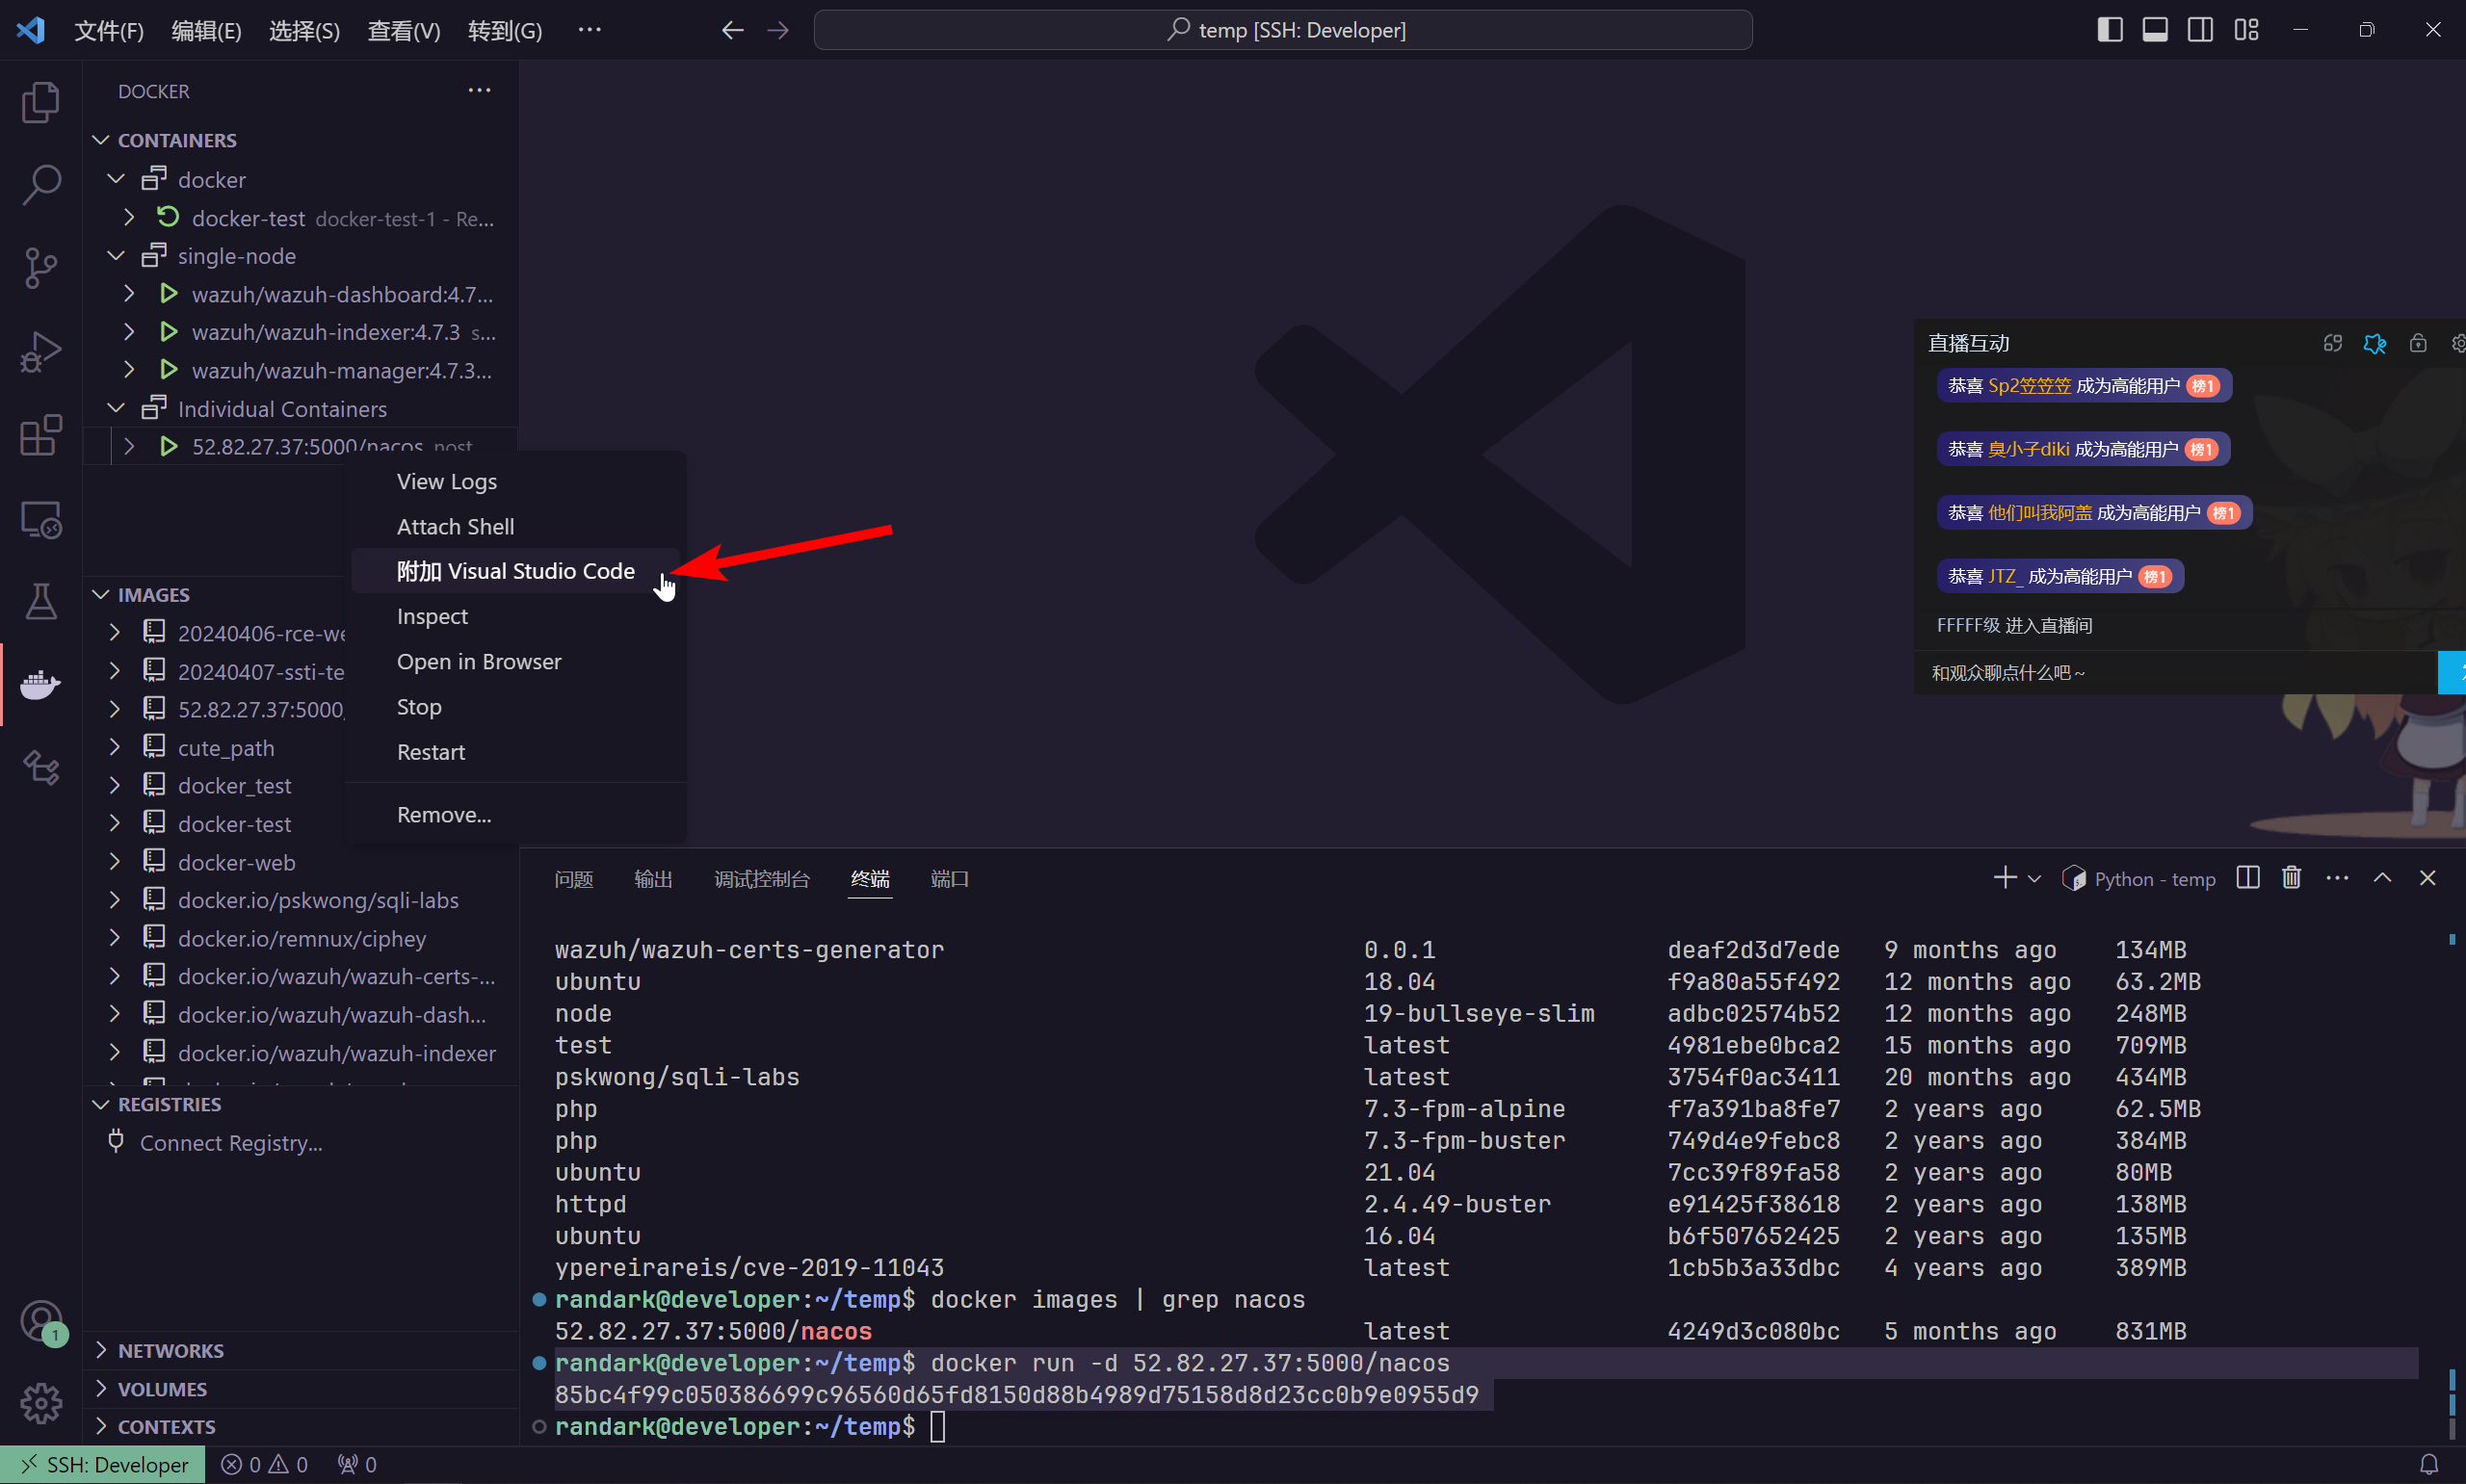
Task: Click errors and warnings count in status bar
Action: point(265,1464)
